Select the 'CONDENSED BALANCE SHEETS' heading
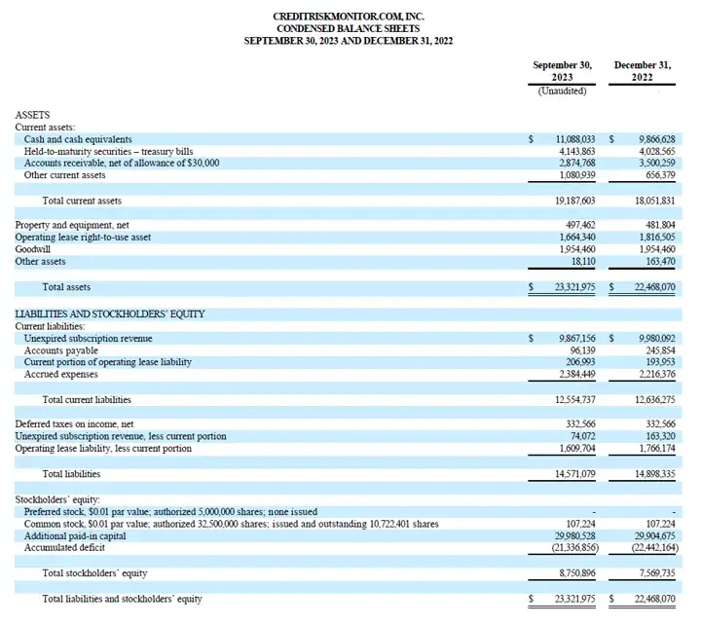The width and height of the screenshot is (701, 625). (349, 28)
